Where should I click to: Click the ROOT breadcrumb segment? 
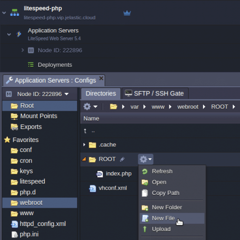219,107
